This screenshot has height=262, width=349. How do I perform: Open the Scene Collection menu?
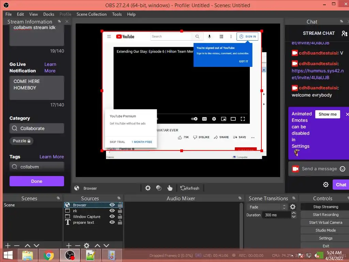(x=91, y=14)
